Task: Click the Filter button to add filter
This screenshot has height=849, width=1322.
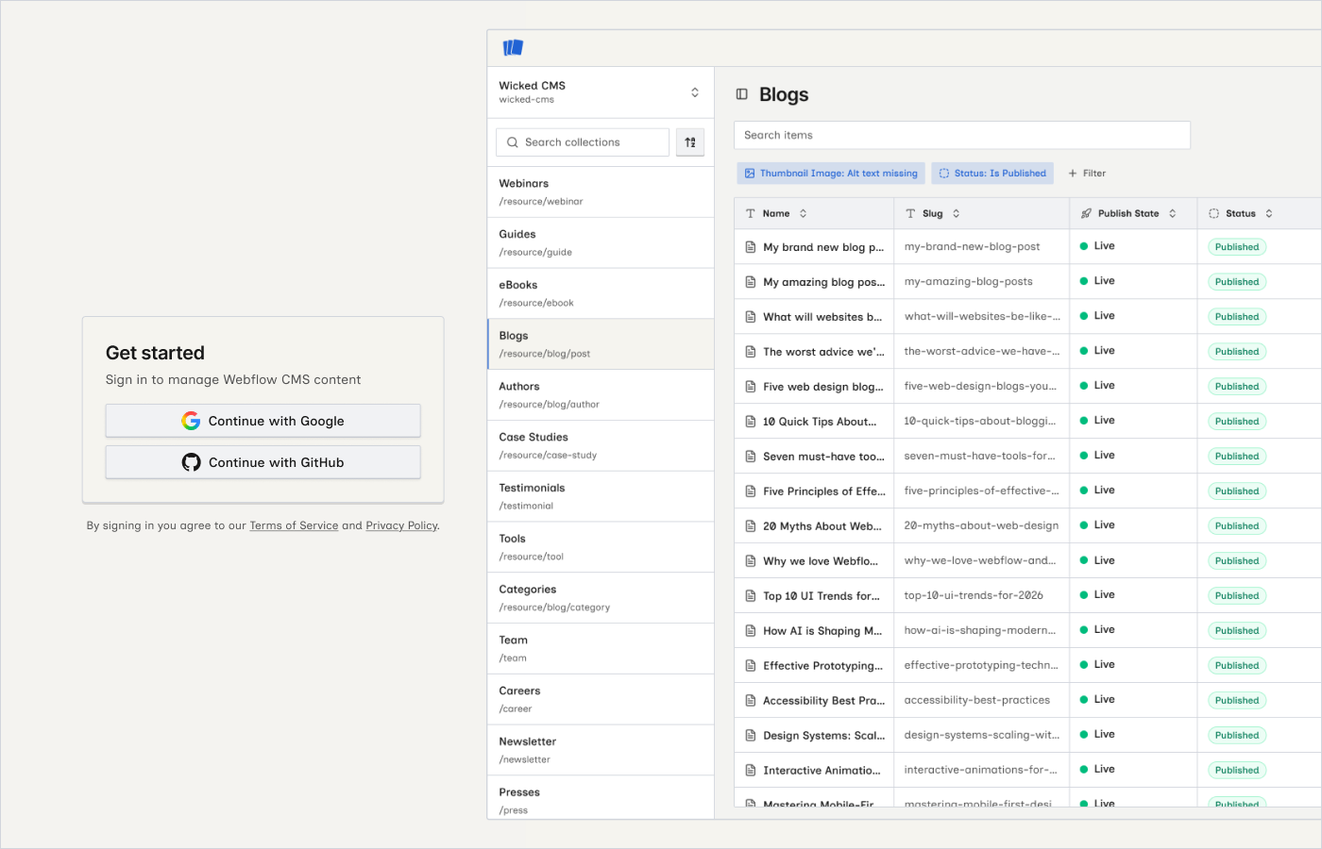Action: click(x=1087, y=174)
